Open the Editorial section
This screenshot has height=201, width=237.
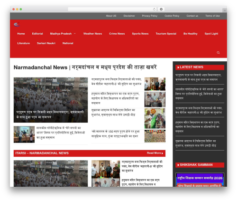[37, 34]
